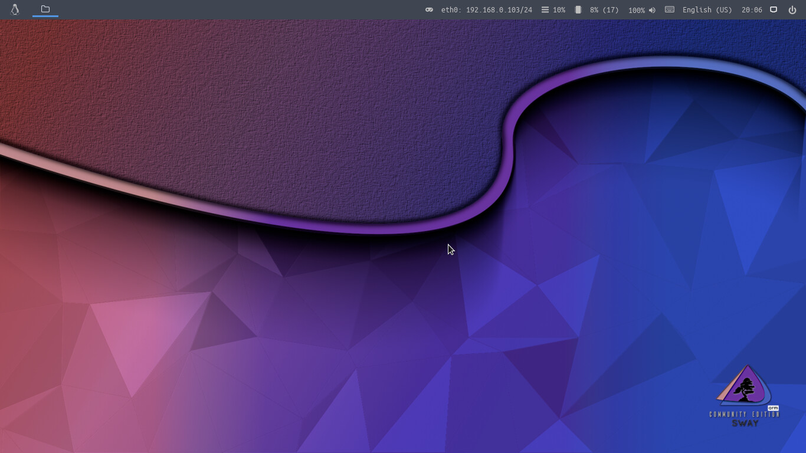The width and height of the screenshot is (806, 453).
Task: Click the 8% (17) CPU value
Action: pos(604,10)
